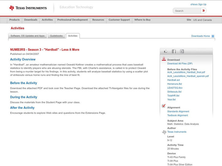Open the eNews Sign Up link
Screen dimensions: 222x166
click(x=198, y=4)
